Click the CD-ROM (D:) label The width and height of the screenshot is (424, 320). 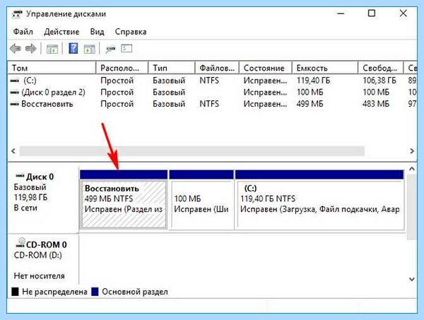pyautogui.click(x=38, y=255)
